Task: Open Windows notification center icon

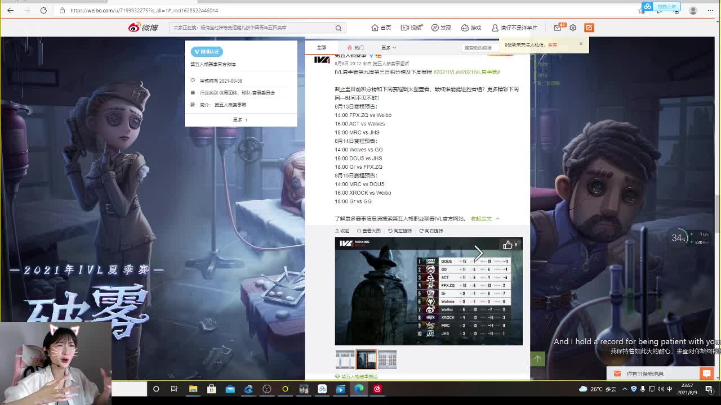Action: click(x=709, y=389)
